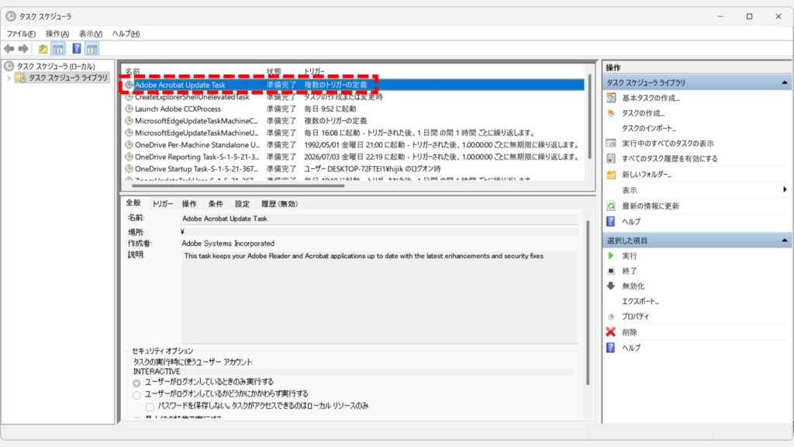794x447 pixels.
Task: Click the すべてのタスク履歴を有効にする icon
Action: pyautogui.click(x=611, y=158)
